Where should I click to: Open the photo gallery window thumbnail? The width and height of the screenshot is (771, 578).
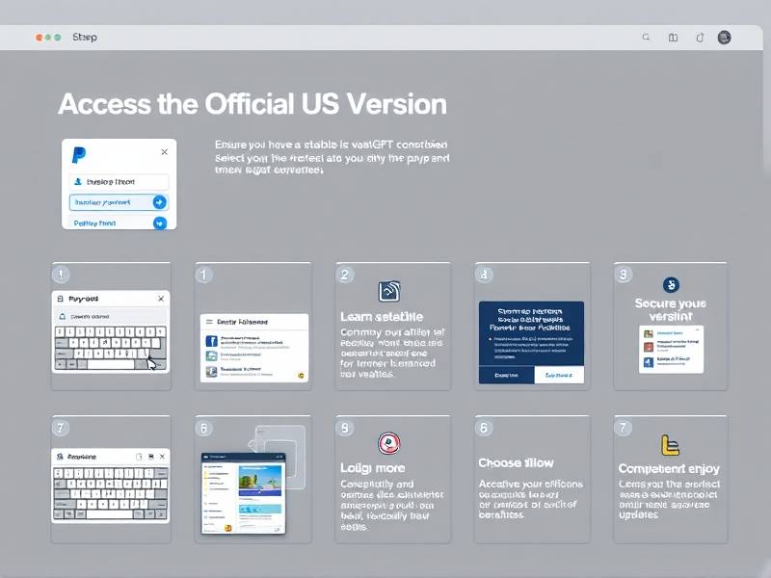243,492
